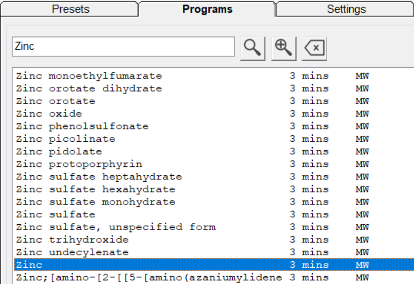Choose the Zinc picolinate program

(66, 139)
